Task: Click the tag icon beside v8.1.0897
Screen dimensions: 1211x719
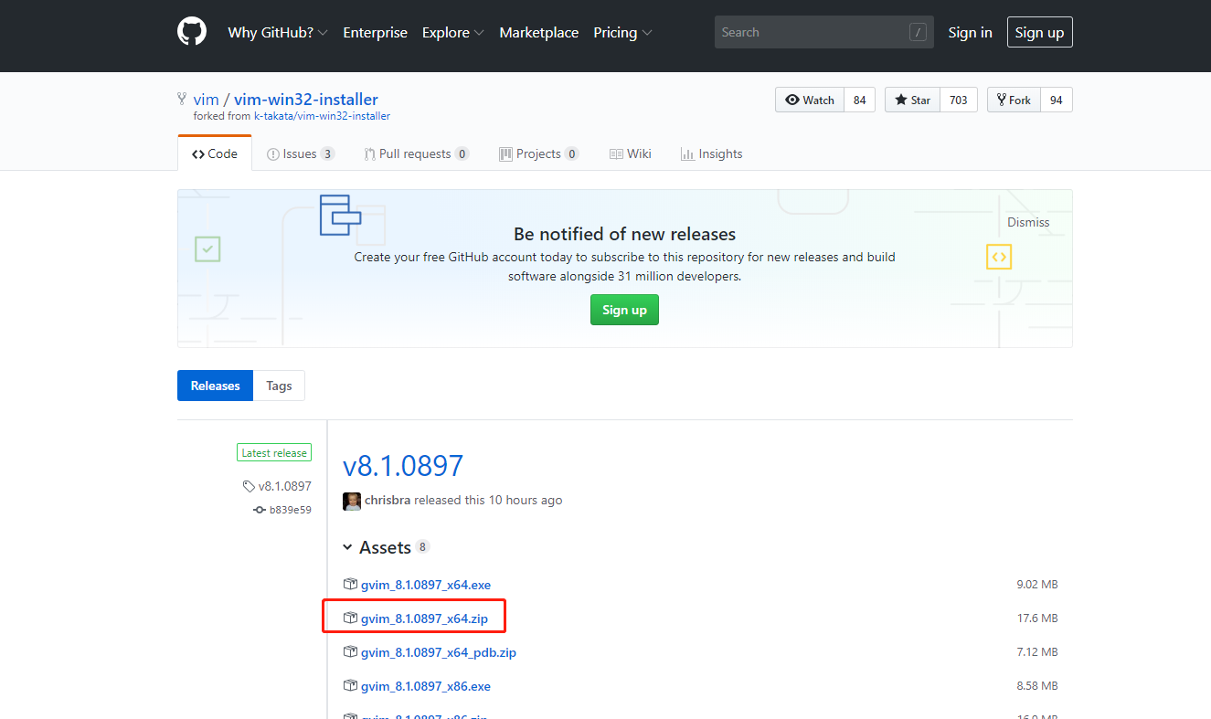Action: click(249, 486)
